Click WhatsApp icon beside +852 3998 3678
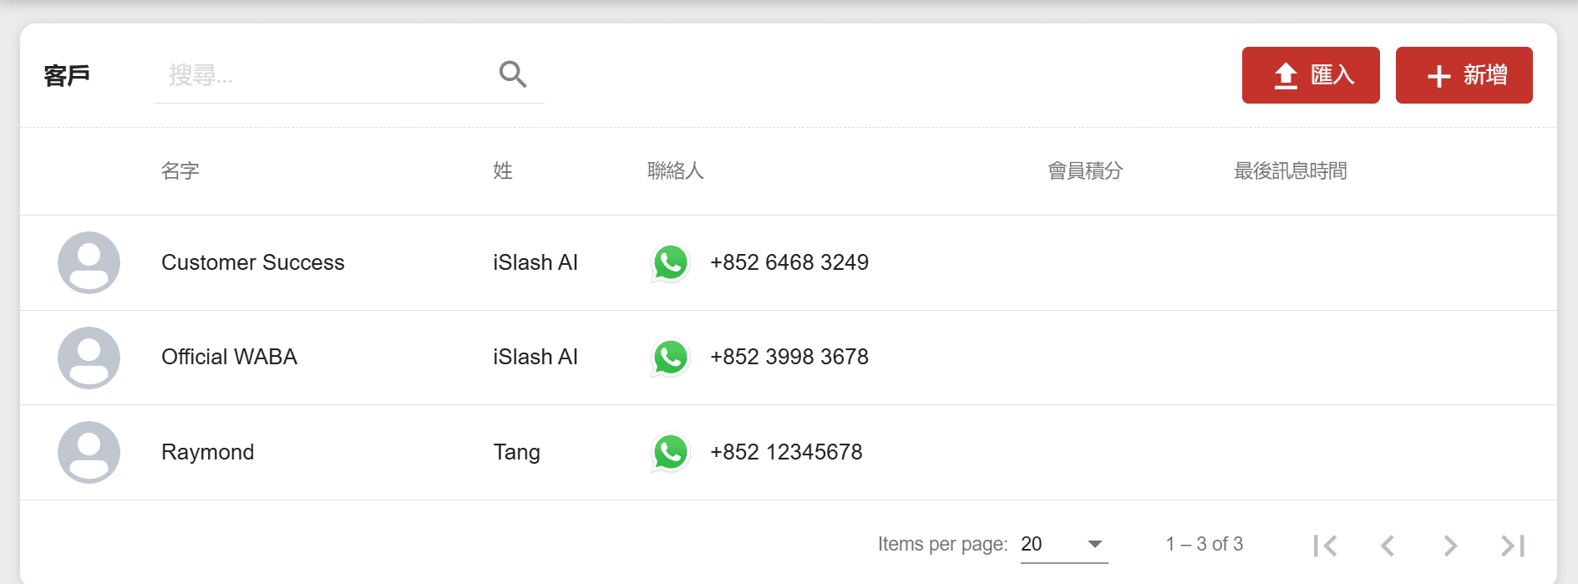This screenshot has height=584, width=1578. coord(670,358)
